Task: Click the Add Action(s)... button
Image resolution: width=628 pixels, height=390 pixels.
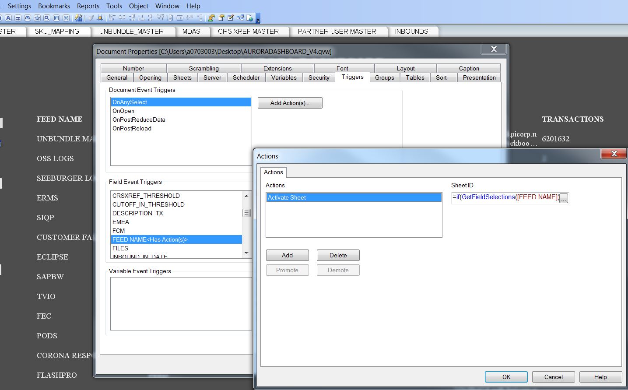Action: tap(290, 103)
